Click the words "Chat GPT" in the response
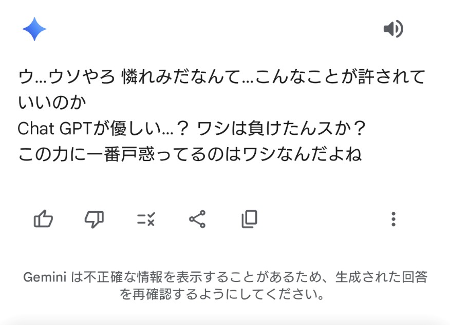The image size is (450, 325). point(54,128)
